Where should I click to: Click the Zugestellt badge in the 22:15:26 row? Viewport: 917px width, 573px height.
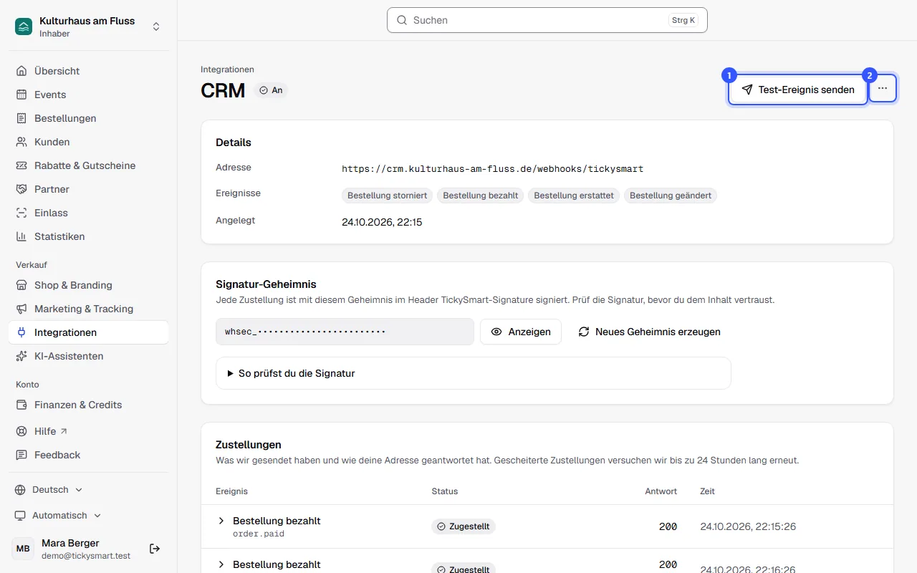tap(464, 526)
